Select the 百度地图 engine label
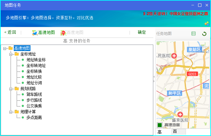Image resolution: width=211 pixels, height=136 pixels. click(75, 32)
